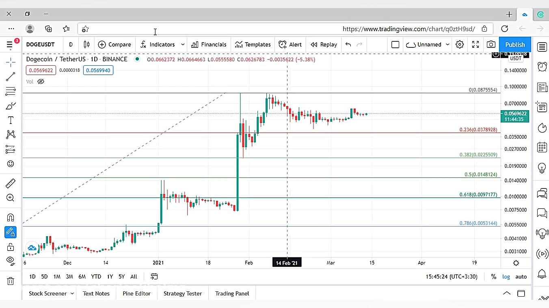Image resolution: width=549 pixels, height=308 pixels.
Task: Open the public chats panel
Action: pyautogui.click(x=542, y=193)
